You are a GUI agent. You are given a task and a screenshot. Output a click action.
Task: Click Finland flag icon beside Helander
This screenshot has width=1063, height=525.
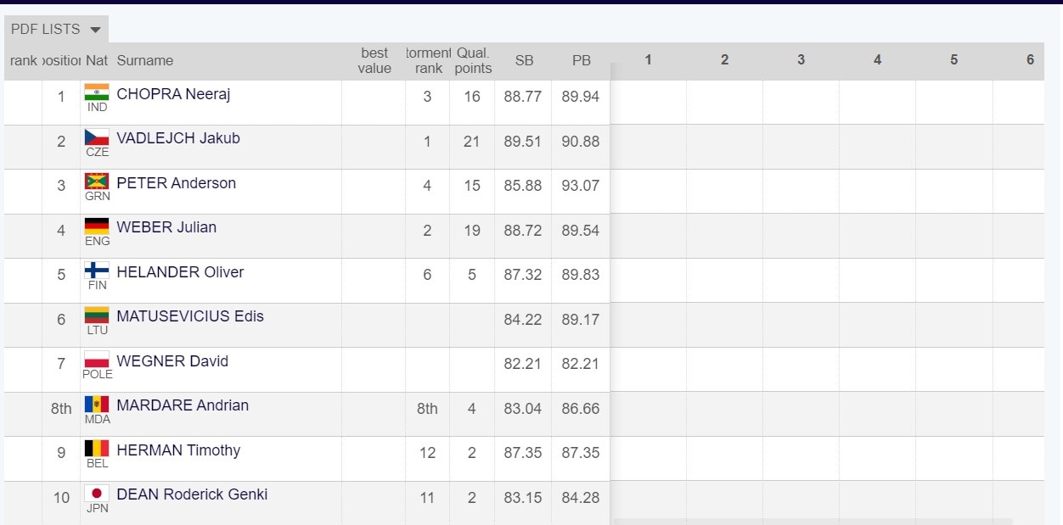(97, 270)
